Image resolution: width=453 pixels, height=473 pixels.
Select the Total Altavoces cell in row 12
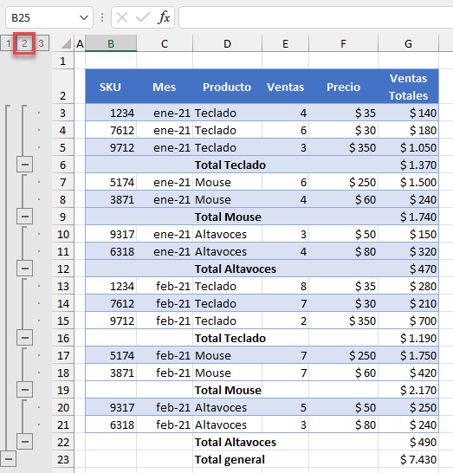[227, 269]
